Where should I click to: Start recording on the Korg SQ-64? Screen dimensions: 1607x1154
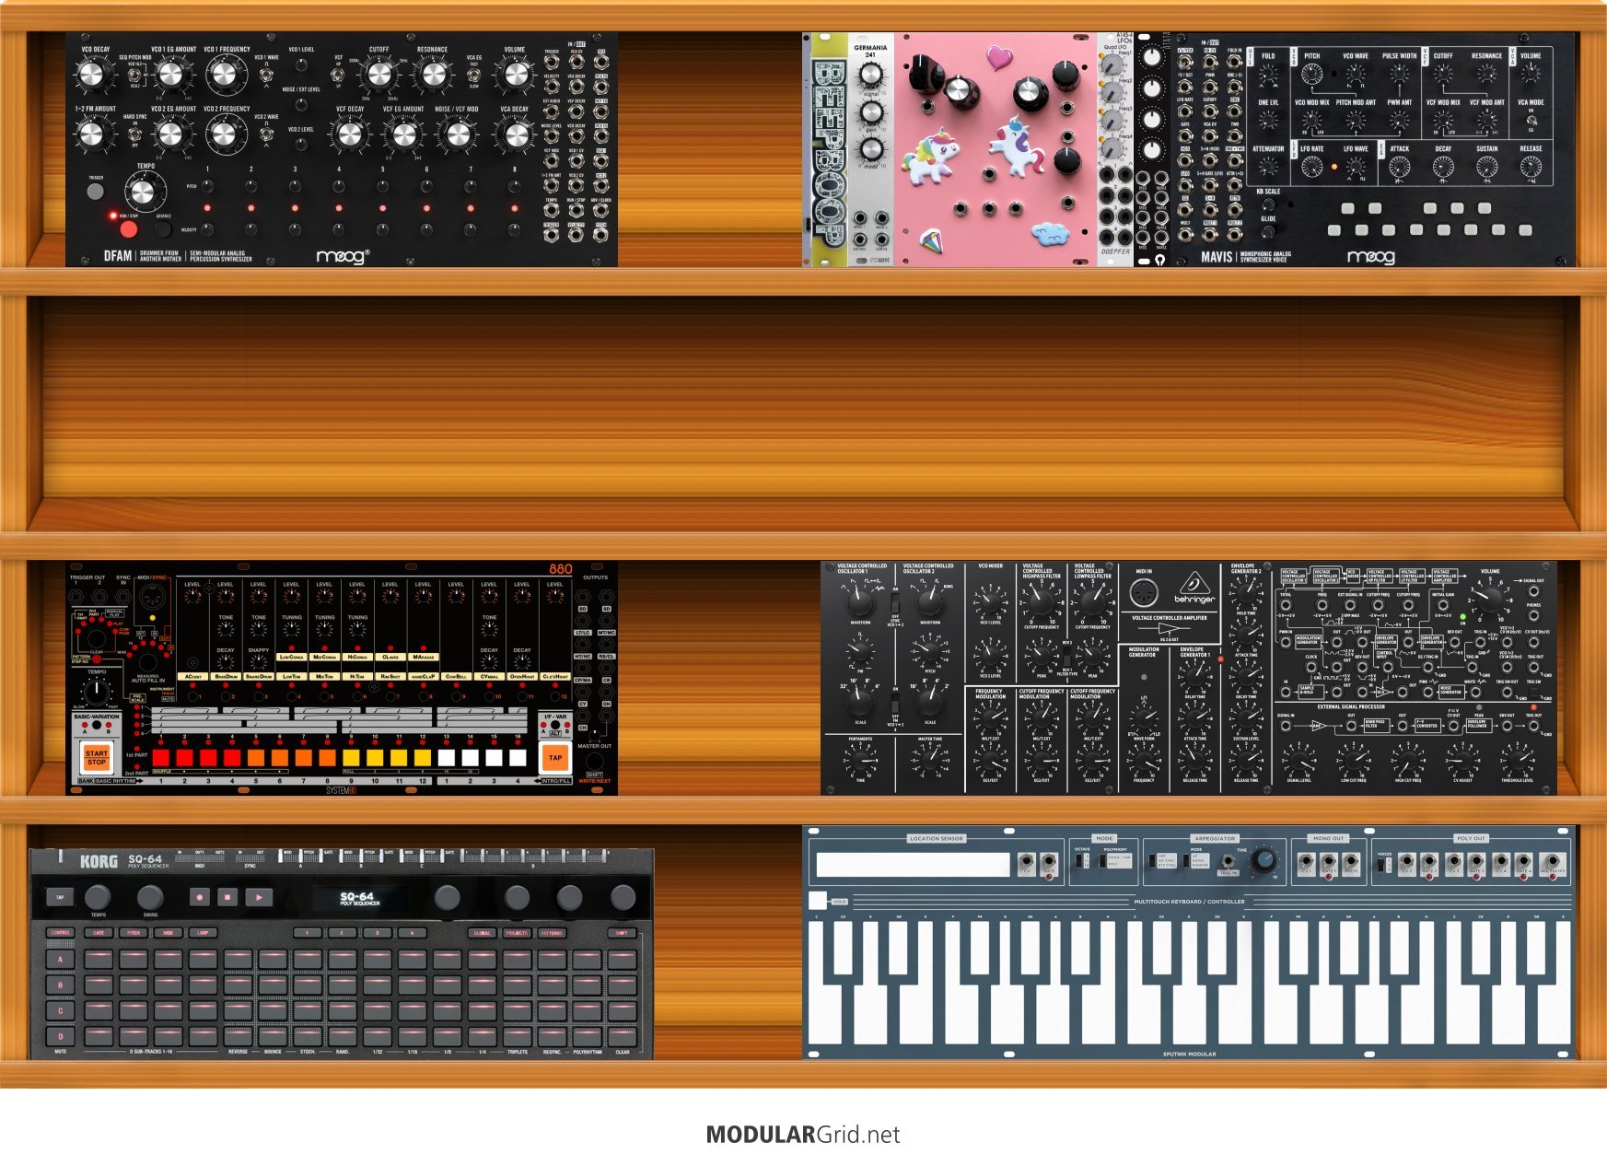click(200, 897)
